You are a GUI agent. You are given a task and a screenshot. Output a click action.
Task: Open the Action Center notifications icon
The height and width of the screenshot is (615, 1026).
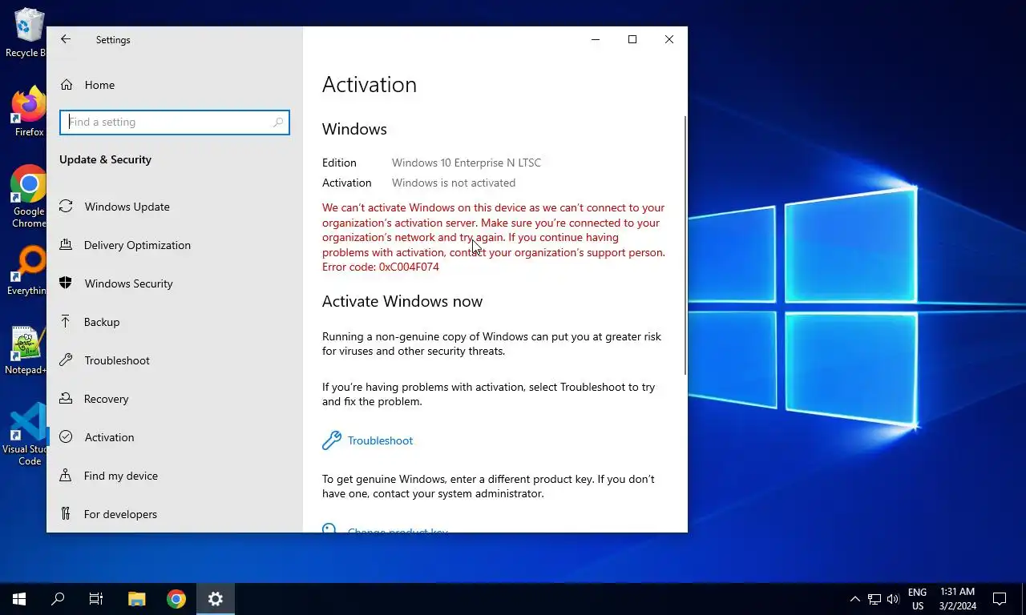1000,599
